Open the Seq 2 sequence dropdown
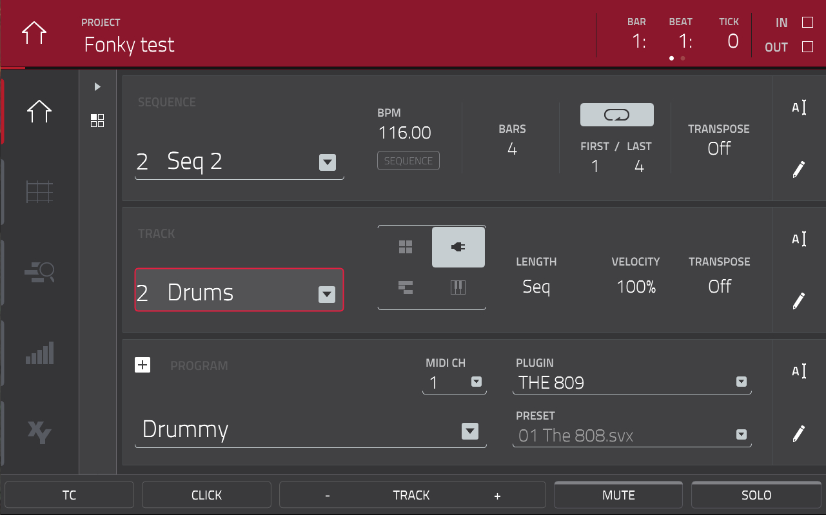The width and height of the screenshot is (826, 515). pyautogui.click(x=328, y=162)
